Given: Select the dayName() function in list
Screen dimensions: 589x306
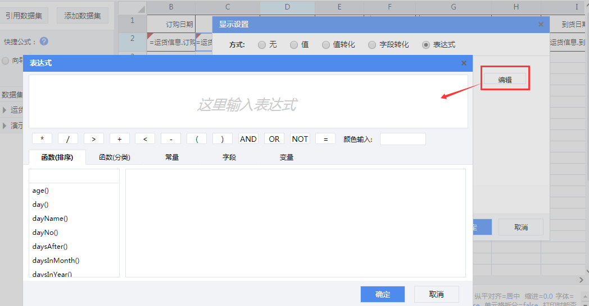Looking at the screenshot, I should click(x=50, y=219).
